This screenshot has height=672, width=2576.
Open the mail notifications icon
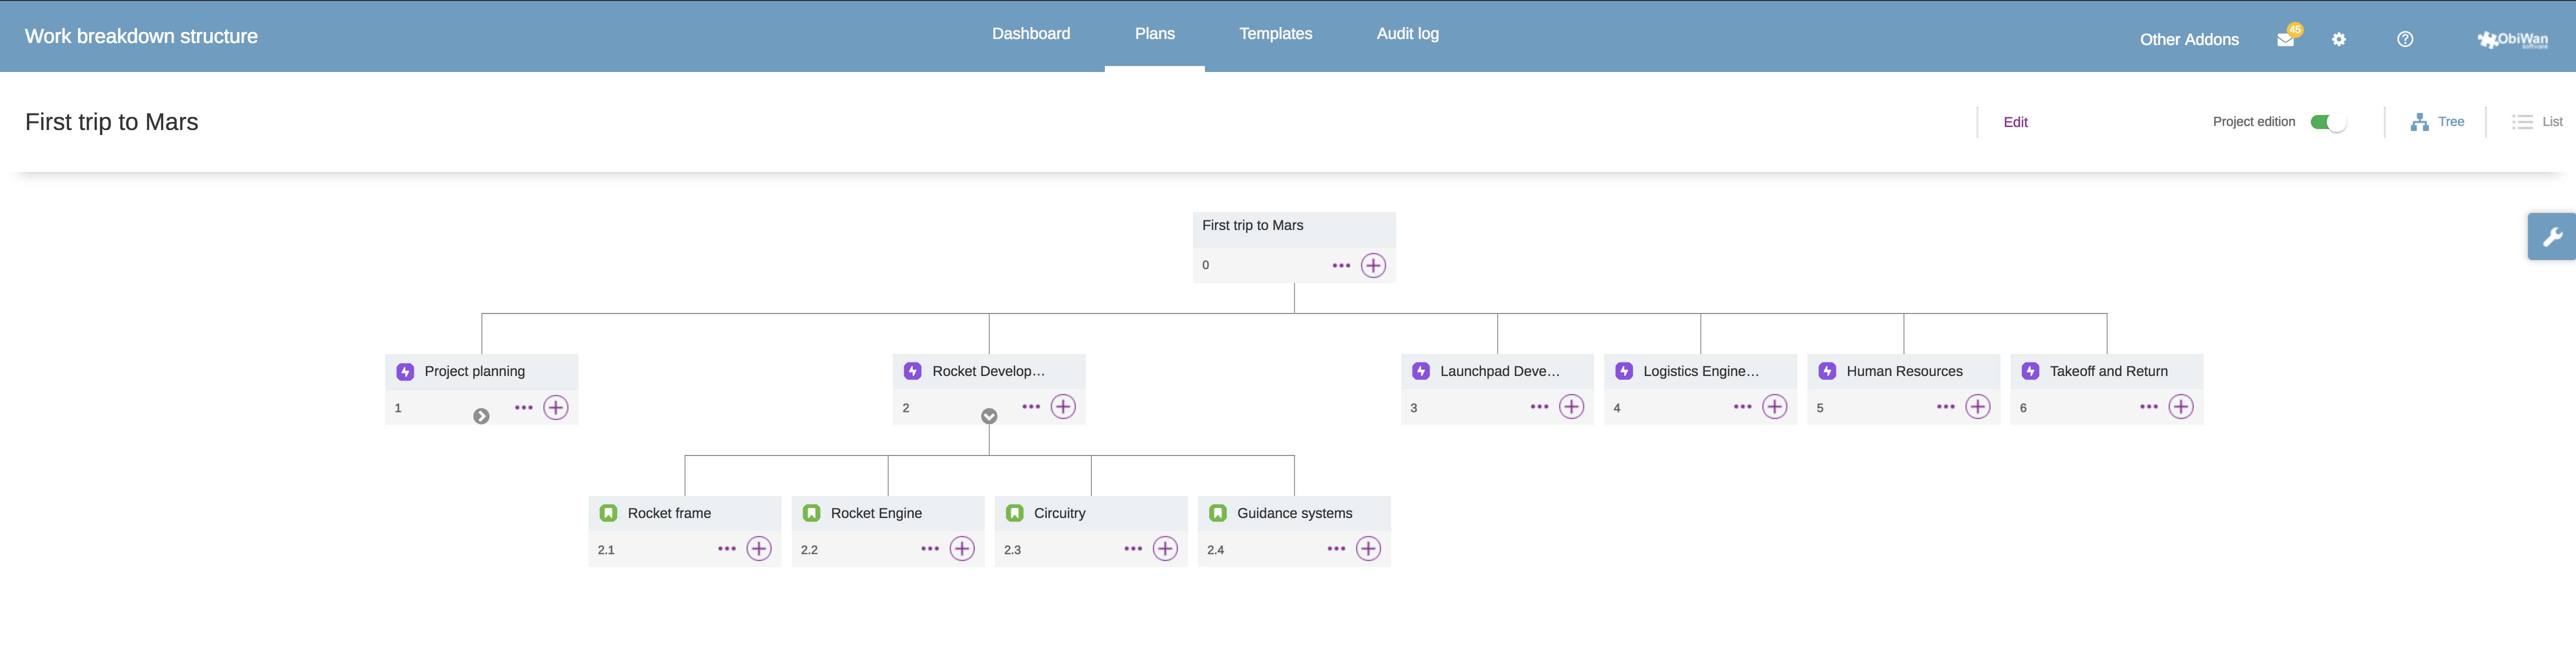click(2285, 40)
